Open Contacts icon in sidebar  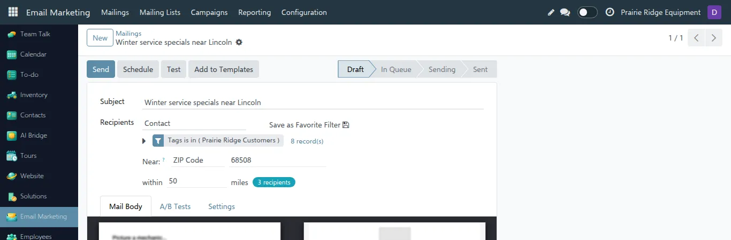[x=11, y=115]
